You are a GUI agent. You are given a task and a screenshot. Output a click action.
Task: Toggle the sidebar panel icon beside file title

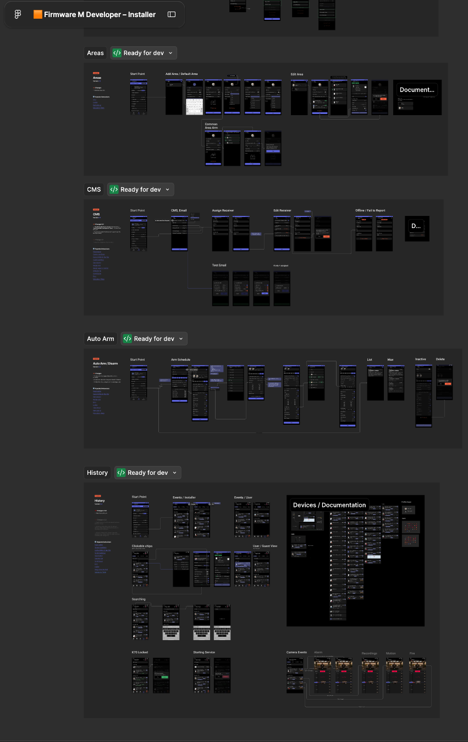pos(172,14)
